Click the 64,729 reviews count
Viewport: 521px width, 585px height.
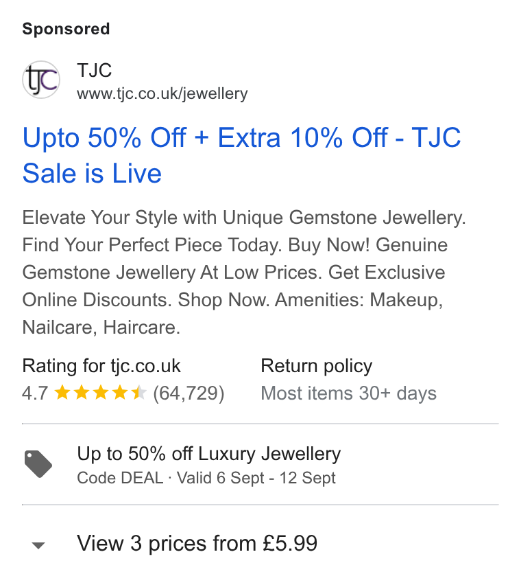pyautogui.click(x=189, y=393)
